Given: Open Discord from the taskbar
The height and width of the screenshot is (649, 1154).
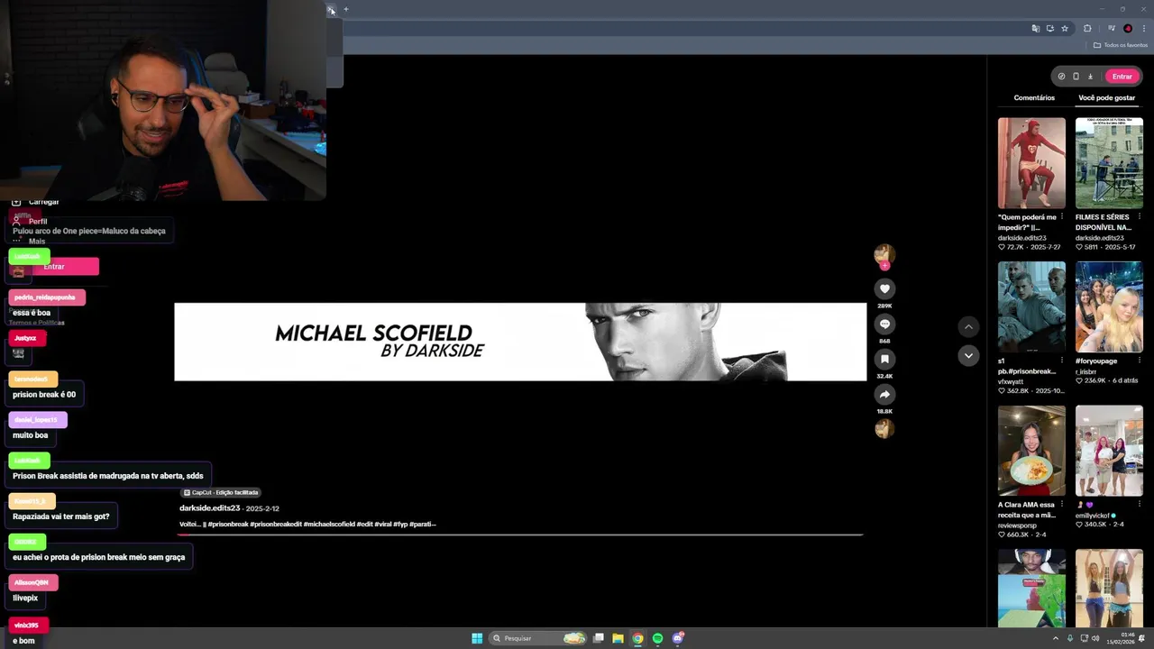Looking at the screenshot, I should [678, 638].
